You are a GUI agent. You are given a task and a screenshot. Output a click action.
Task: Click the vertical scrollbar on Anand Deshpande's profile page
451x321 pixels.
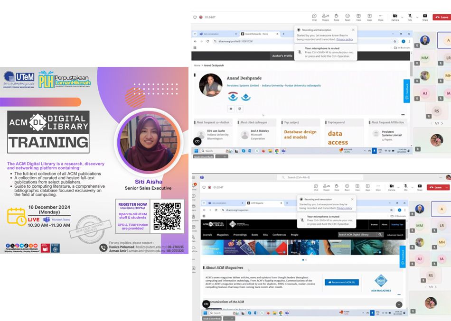pyautogui.click(x=411, y=71)
